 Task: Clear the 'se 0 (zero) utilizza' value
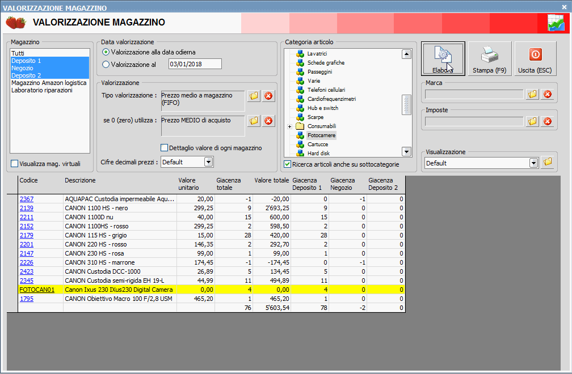[268, 121]
